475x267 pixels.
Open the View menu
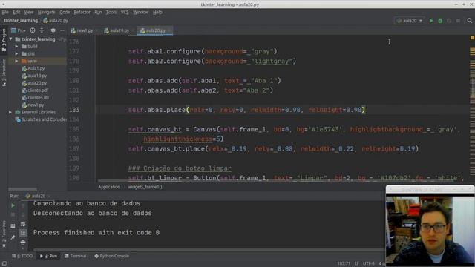[x=29, y=12]
